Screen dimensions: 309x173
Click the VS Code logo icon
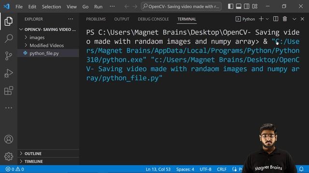point(6,6)
